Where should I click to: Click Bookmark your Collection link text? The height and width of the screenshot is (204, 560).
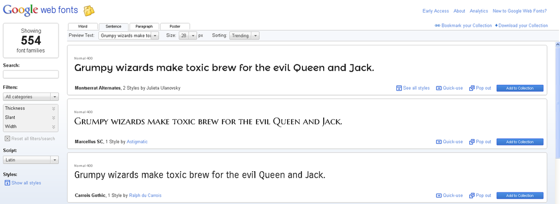point(466,26)
